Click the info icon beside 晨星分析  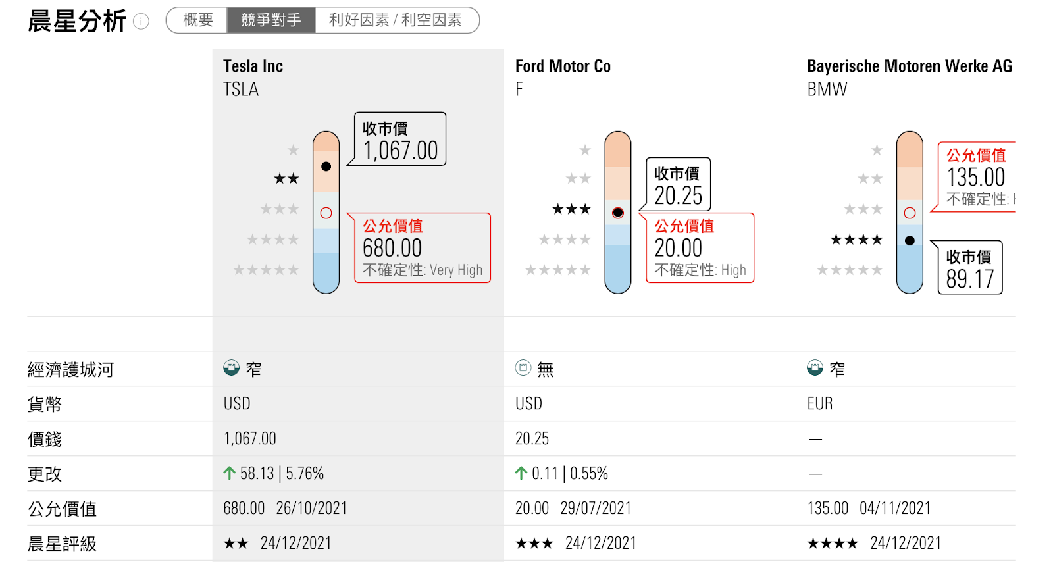coord(141,22)
